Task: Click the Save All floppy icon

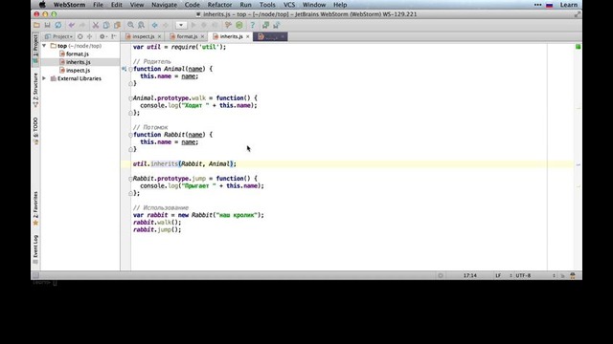Action: (x=47, y=25)
